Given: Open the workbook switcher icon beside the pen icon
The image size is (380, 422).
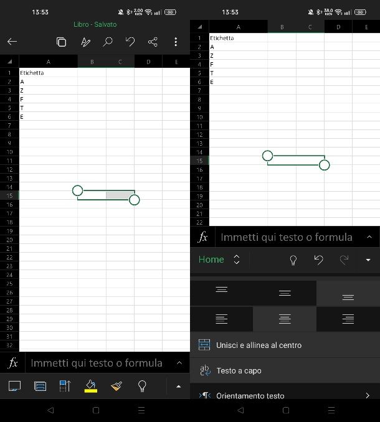Looking at the screenshot, I should (x=62, y=42).
